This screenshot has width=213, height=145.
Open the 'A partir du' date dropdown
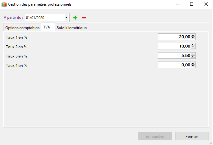pos(66,18)
